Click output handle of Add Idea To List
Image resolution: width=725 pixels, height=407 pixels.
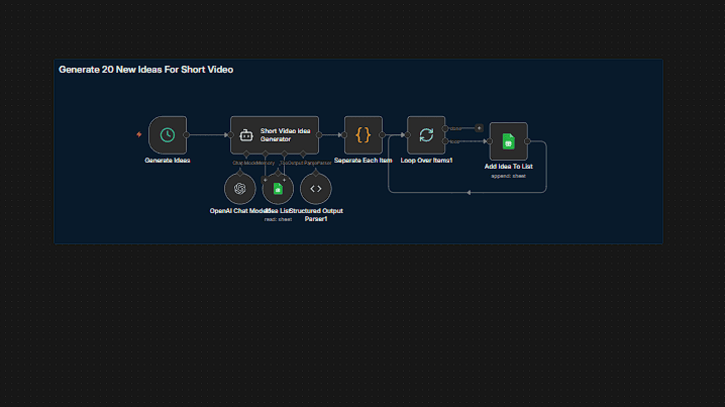527,142
